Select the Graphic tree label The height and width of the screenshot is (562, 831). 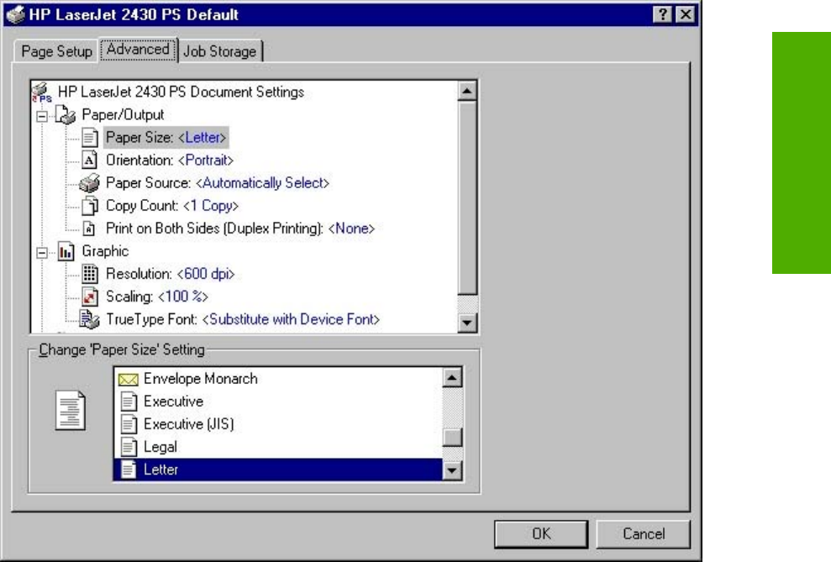point(105,251)
